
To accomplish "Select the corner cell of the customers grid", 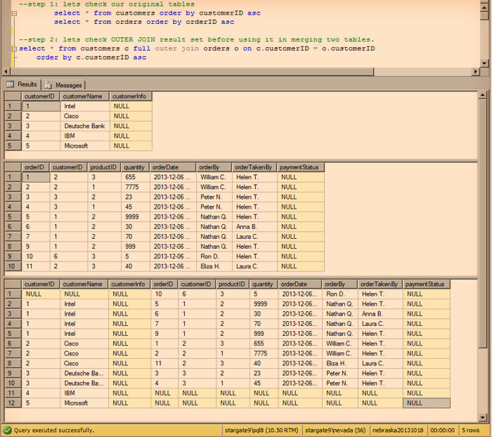I will point(13,96).
